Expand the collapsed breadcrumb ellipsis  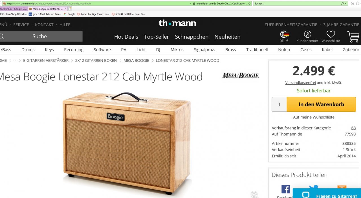15,60
